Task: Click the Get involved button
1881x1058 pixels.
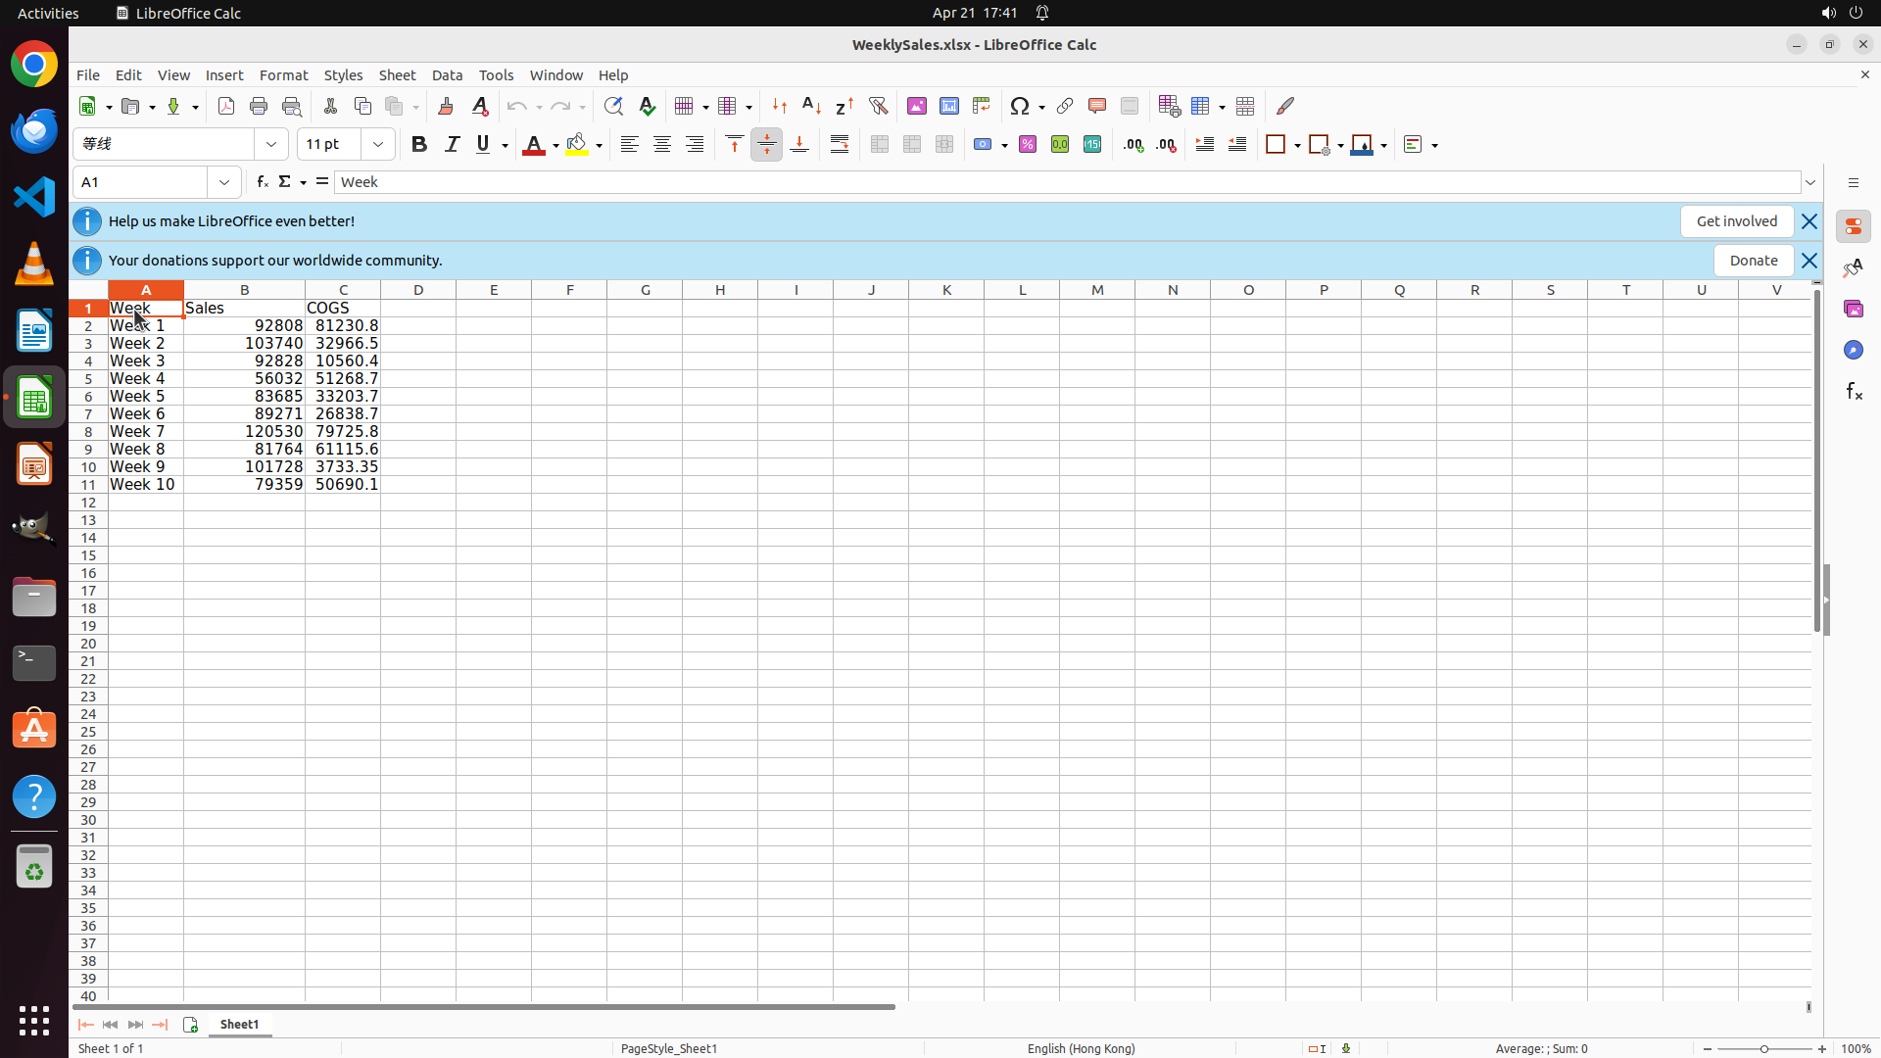Action: [x=1736, y=221]
